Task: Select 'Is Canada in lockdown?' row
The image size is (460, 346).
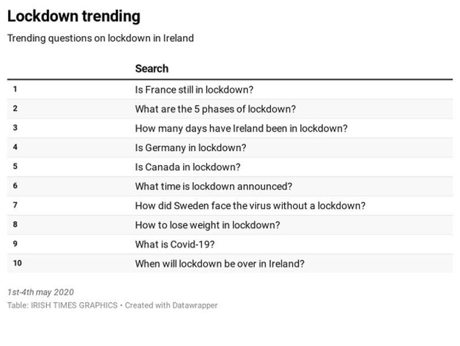Action: point(187,167)
